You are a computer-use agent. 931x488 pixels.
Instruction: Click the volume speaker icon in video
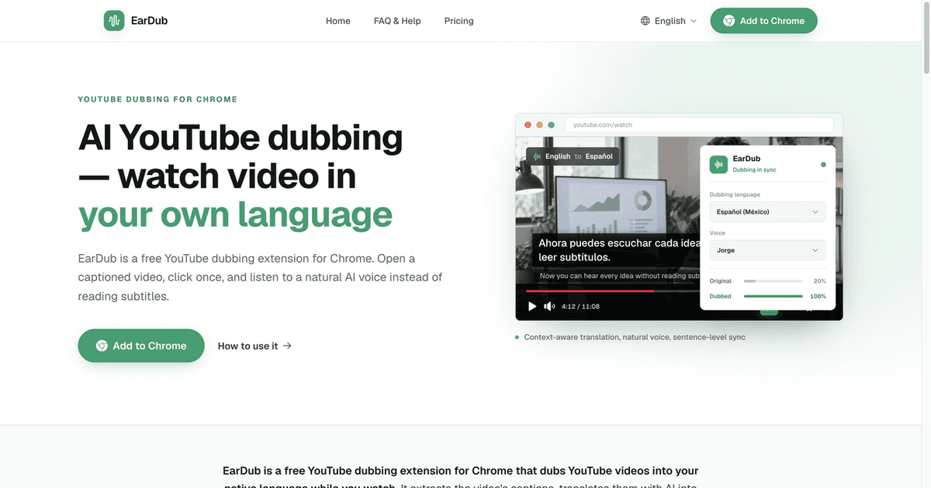click(x=549, y=306)
